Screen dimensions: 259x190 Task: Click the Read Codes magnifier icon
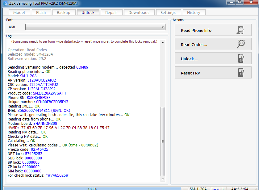(x=241, y=44)
